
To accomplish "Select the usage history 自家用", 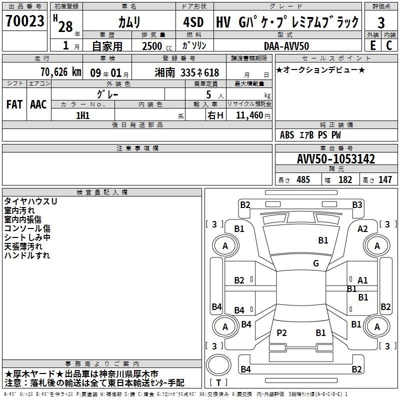I will pyautogui.click(x=107, y=46).
